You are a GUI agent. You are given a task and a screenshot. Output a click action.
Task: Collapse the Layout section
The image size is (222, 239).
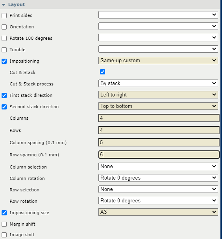coord(4,5)
